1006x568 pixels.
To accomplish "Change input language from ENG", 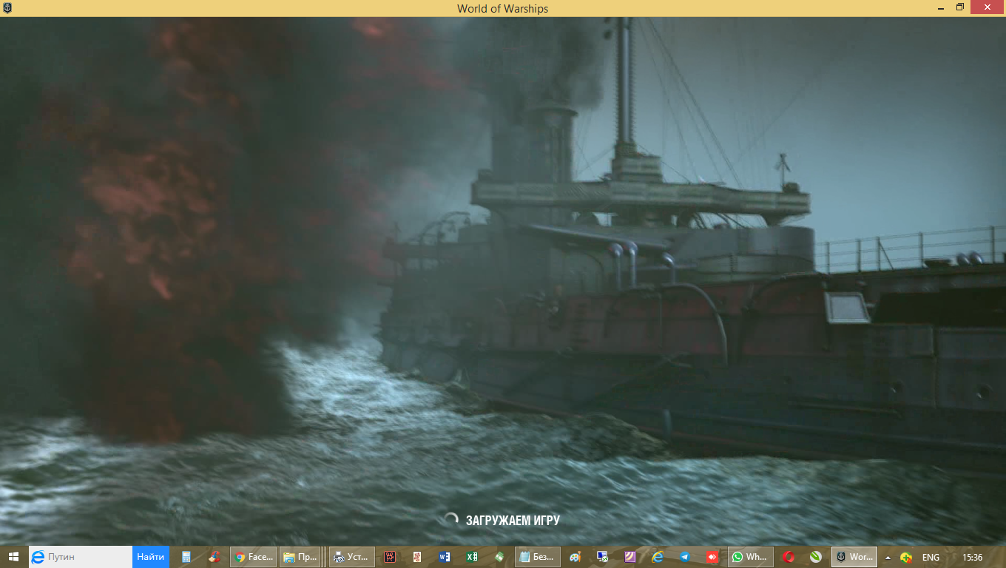I will click(x=931, y=558).
